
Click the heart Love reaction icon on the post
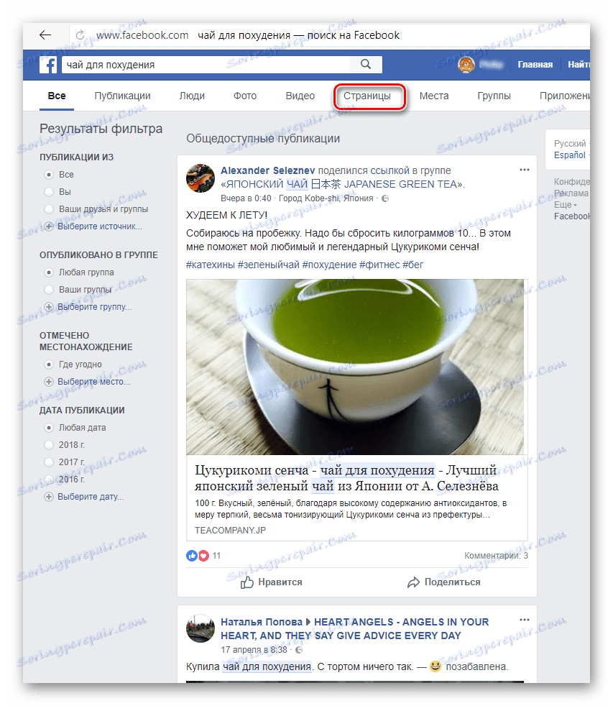coord(203,555)
